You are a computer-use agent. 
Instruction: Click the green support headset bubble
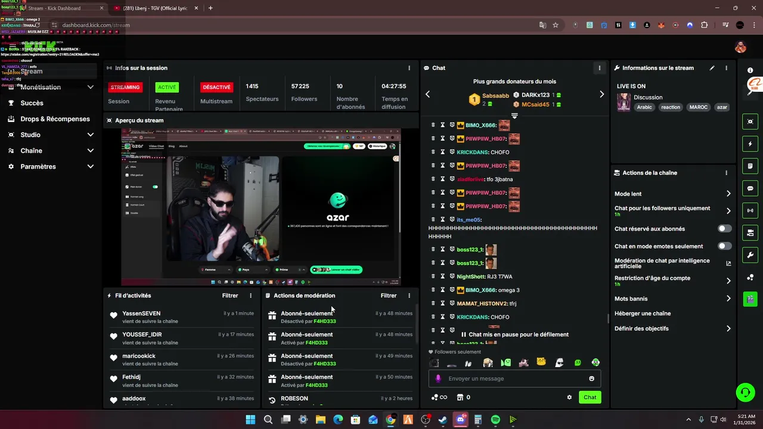click(745, 392)
